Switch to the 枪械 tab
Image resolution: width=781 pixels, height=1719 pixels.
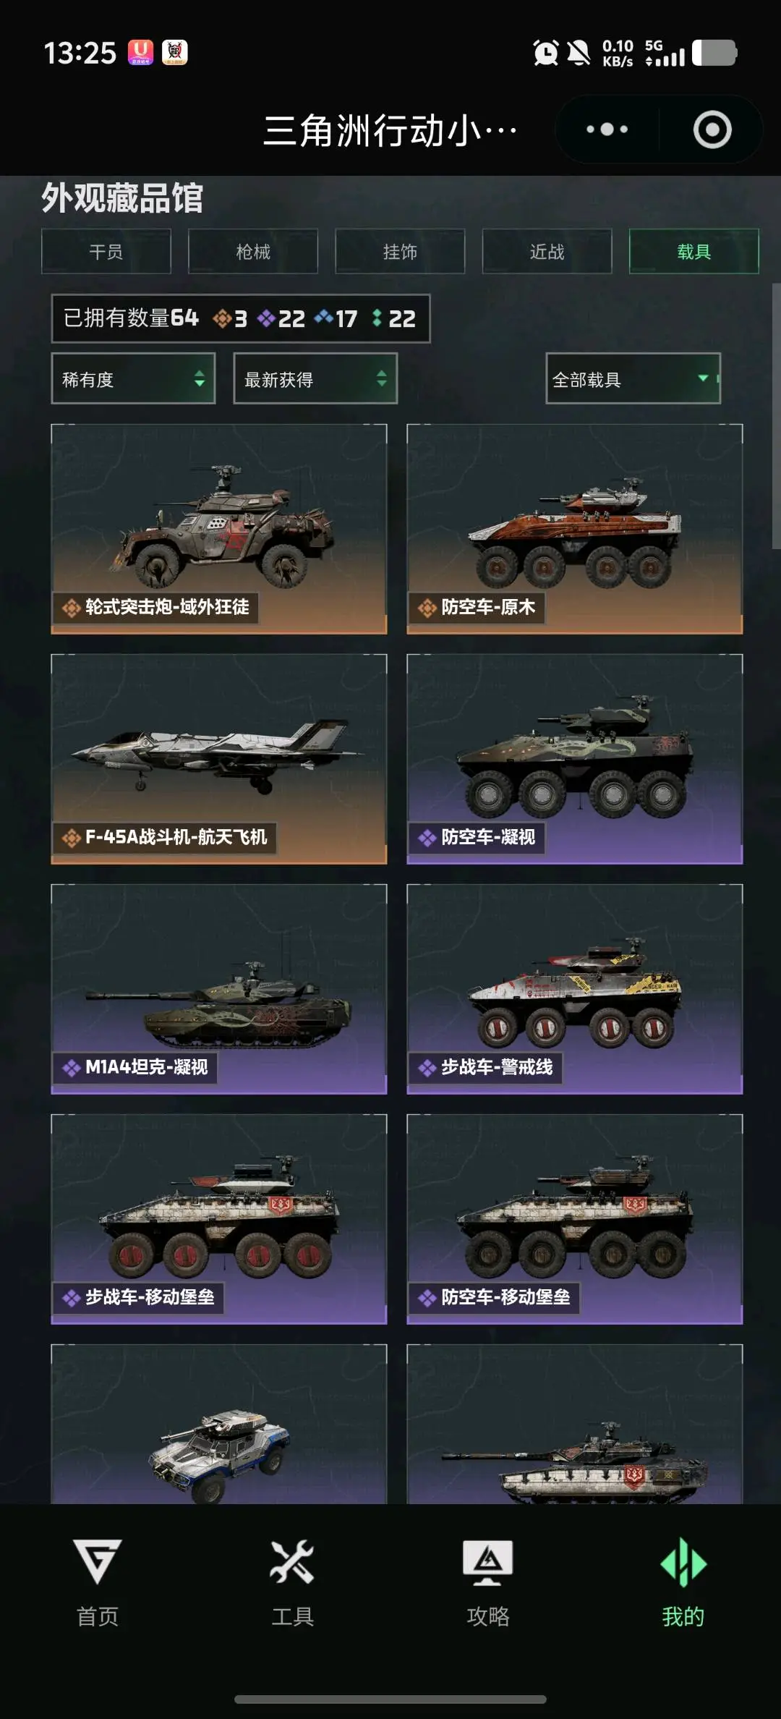[253, 251]
